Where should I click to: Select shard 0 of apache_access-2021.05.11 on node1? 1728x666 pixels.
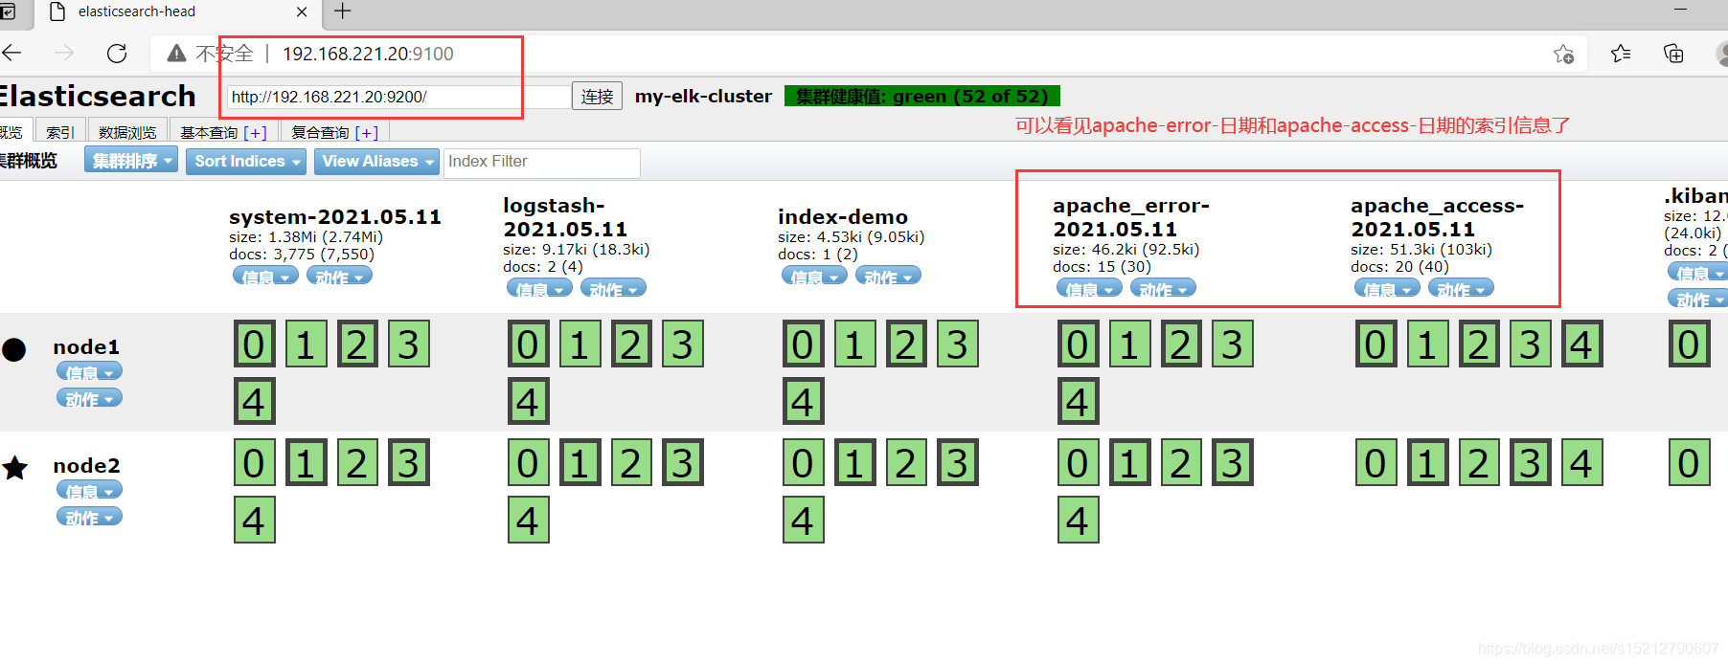tap(1376, 344)
